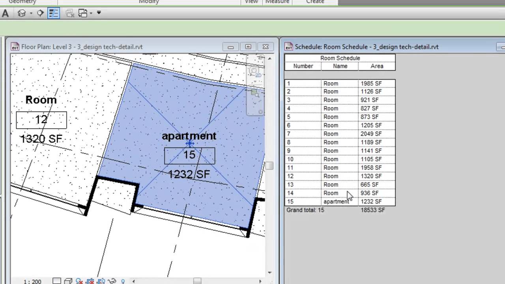505x284 pixels.
Task: Open the Measure menu
Action: pyautogui.click(x=277, y=2)
